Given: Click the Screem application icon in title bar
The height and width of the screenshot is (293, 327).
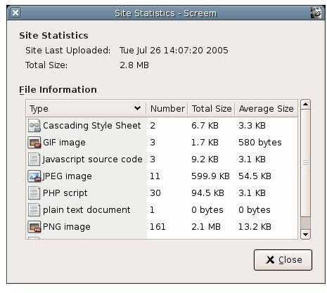Looking at the screenshot, I should click(316, 13).
